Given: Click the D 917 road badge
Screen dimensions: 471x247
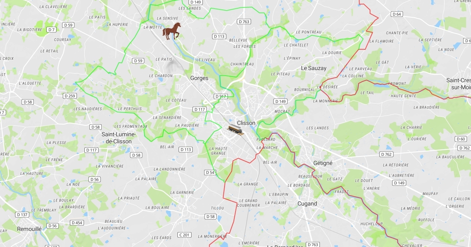Looking at the screenshot, I should (x=221, y=96).
